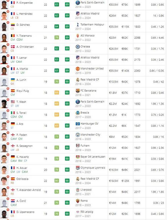Select the LW position tag for R. Sessegnon
Image resolution: width=167 pixels, height=220 pixels.
click(12, 150)
